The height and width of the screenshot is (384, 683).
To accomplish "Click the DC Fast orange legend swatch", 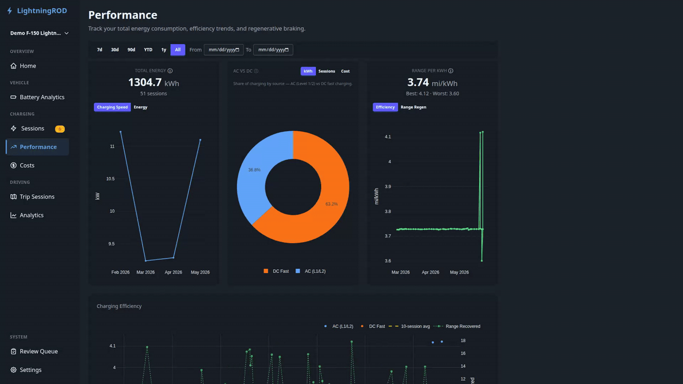I will (266, 271).
